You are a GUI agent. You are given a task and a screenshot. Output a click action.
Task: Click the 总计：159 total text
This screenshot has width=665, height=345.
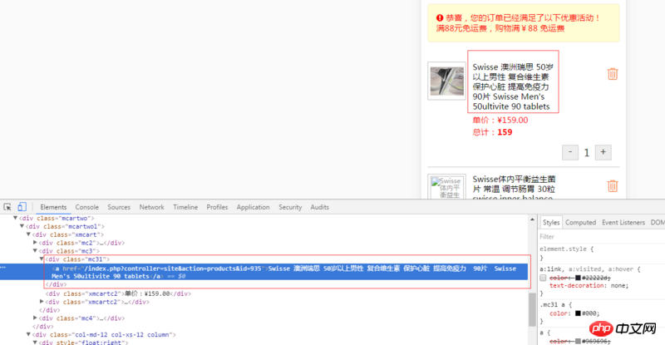[492, 132]
